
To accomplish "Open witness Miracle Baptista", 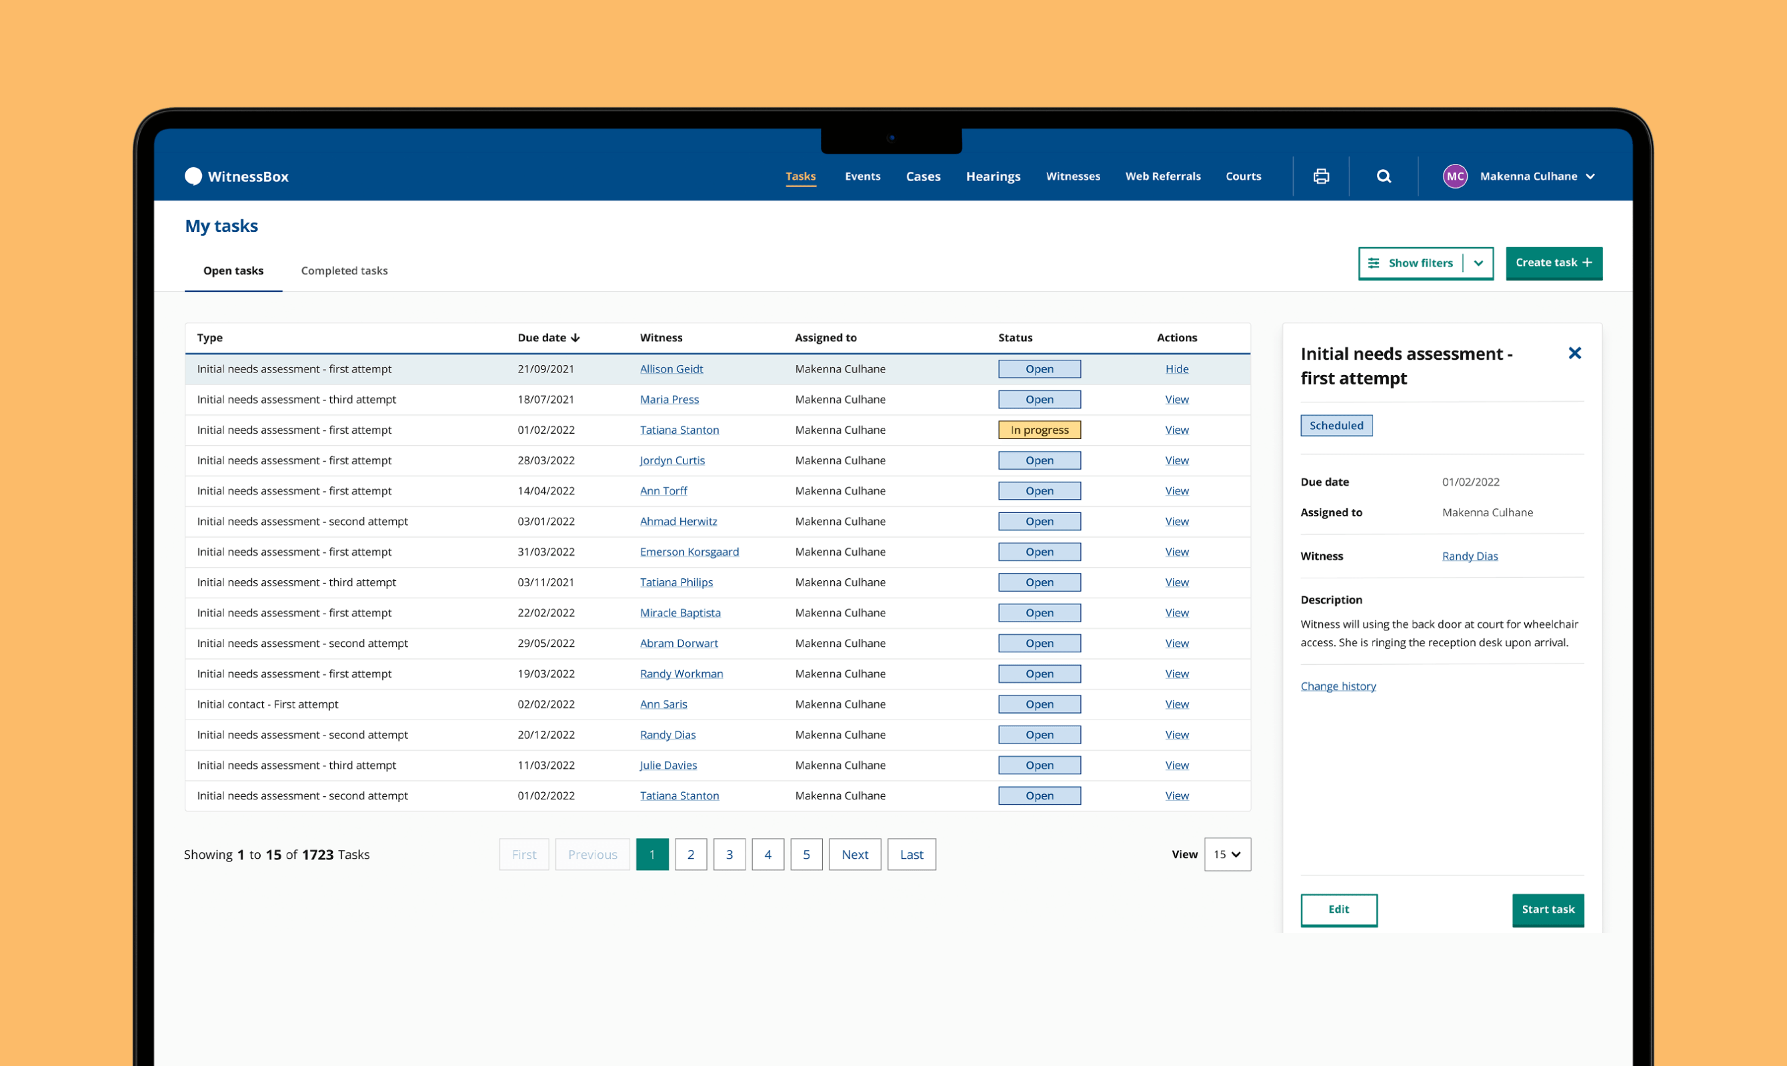I will click(680, 614).
